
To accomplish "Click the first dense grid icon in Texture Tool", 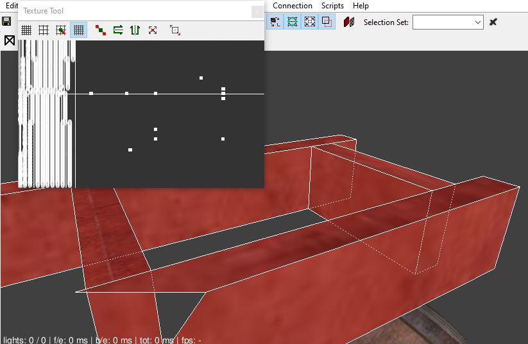I will [x=26, y=30].
